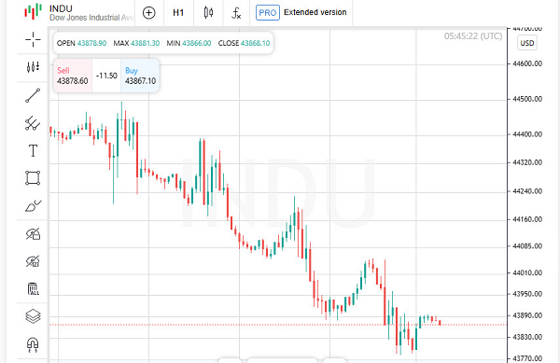The width and height of the screenshot is (560, 363).
Task: Pick the rectangle shape tool
Action: pyautogui.click(x=33, y=177)
